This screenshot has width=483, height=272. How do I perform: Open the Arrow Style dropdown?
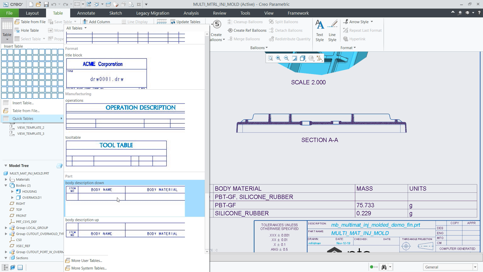[x=358, y=22]
